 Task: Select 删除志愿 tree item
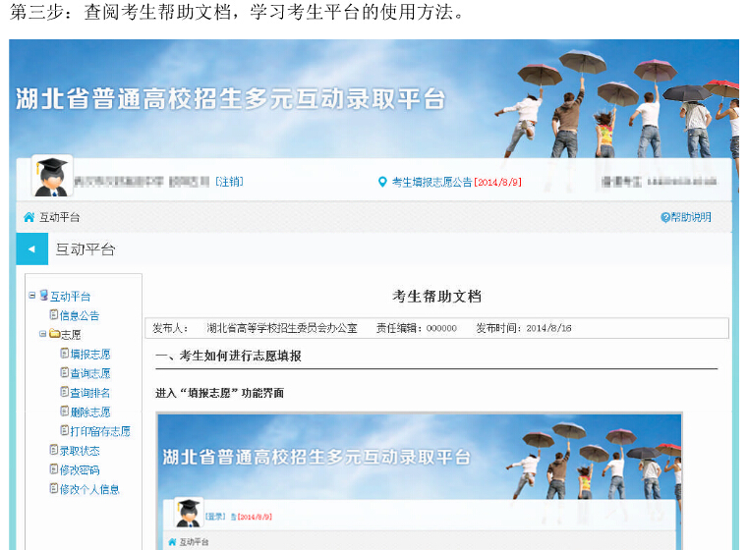tap(89, 412)
